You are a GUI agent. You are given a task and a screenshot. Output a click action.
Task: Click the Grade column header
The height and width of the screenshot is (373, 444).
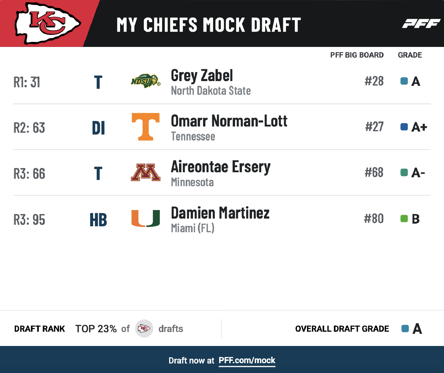pyautogui.click(x=410, y=55)
